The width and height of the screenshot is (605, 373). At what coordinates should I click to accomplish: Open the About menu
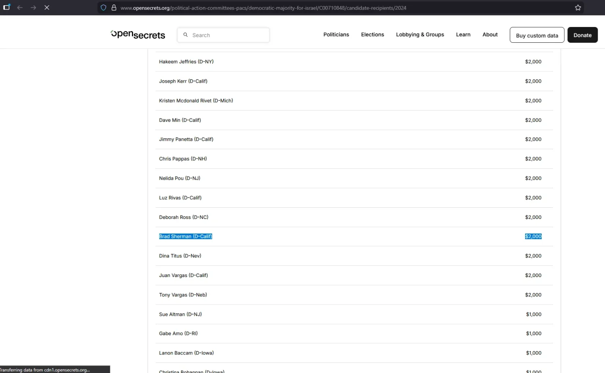pos(490,35)
